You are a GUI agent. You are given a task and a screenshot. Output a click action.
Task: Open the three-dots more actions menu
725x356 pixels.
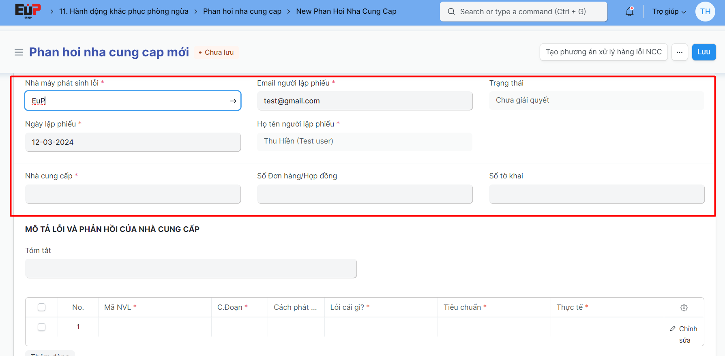point(680,52)
